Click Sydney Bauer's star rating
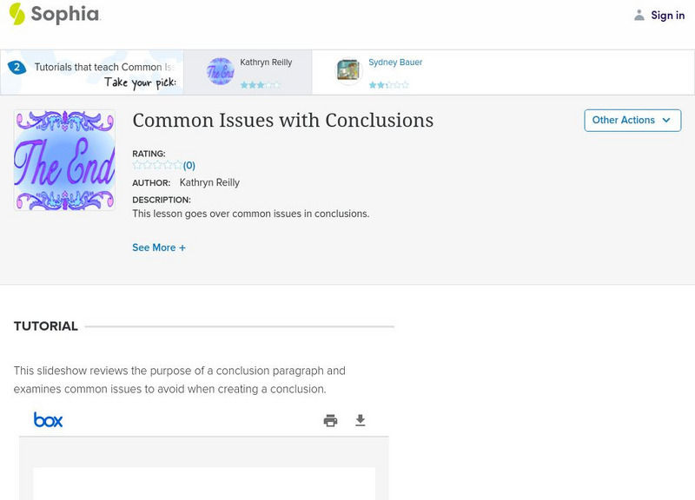 (388, 85)
